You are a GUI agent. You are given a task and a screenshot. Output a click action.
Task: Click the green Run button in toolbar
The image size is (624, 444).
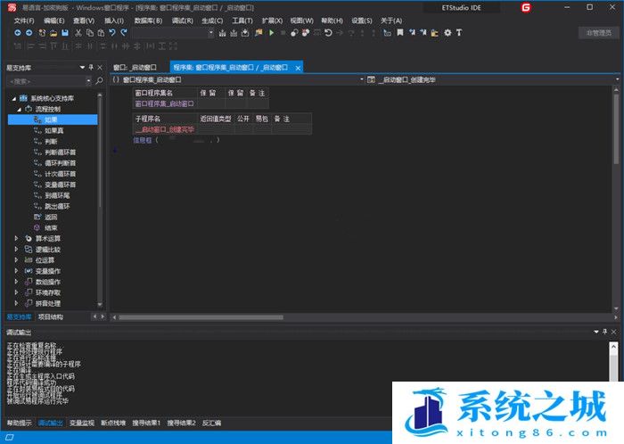(271, 33)
